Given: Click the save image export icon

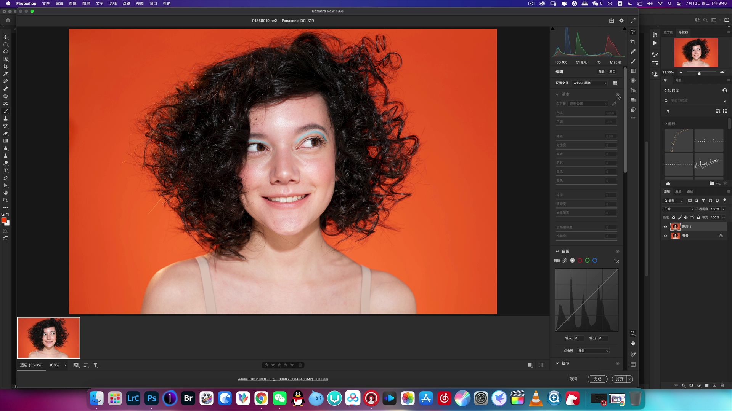Looking at the screenshot, I should pos(612,21).
